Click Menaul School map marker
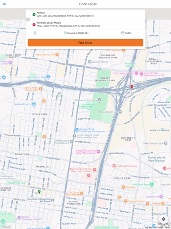 coord(90,62)
